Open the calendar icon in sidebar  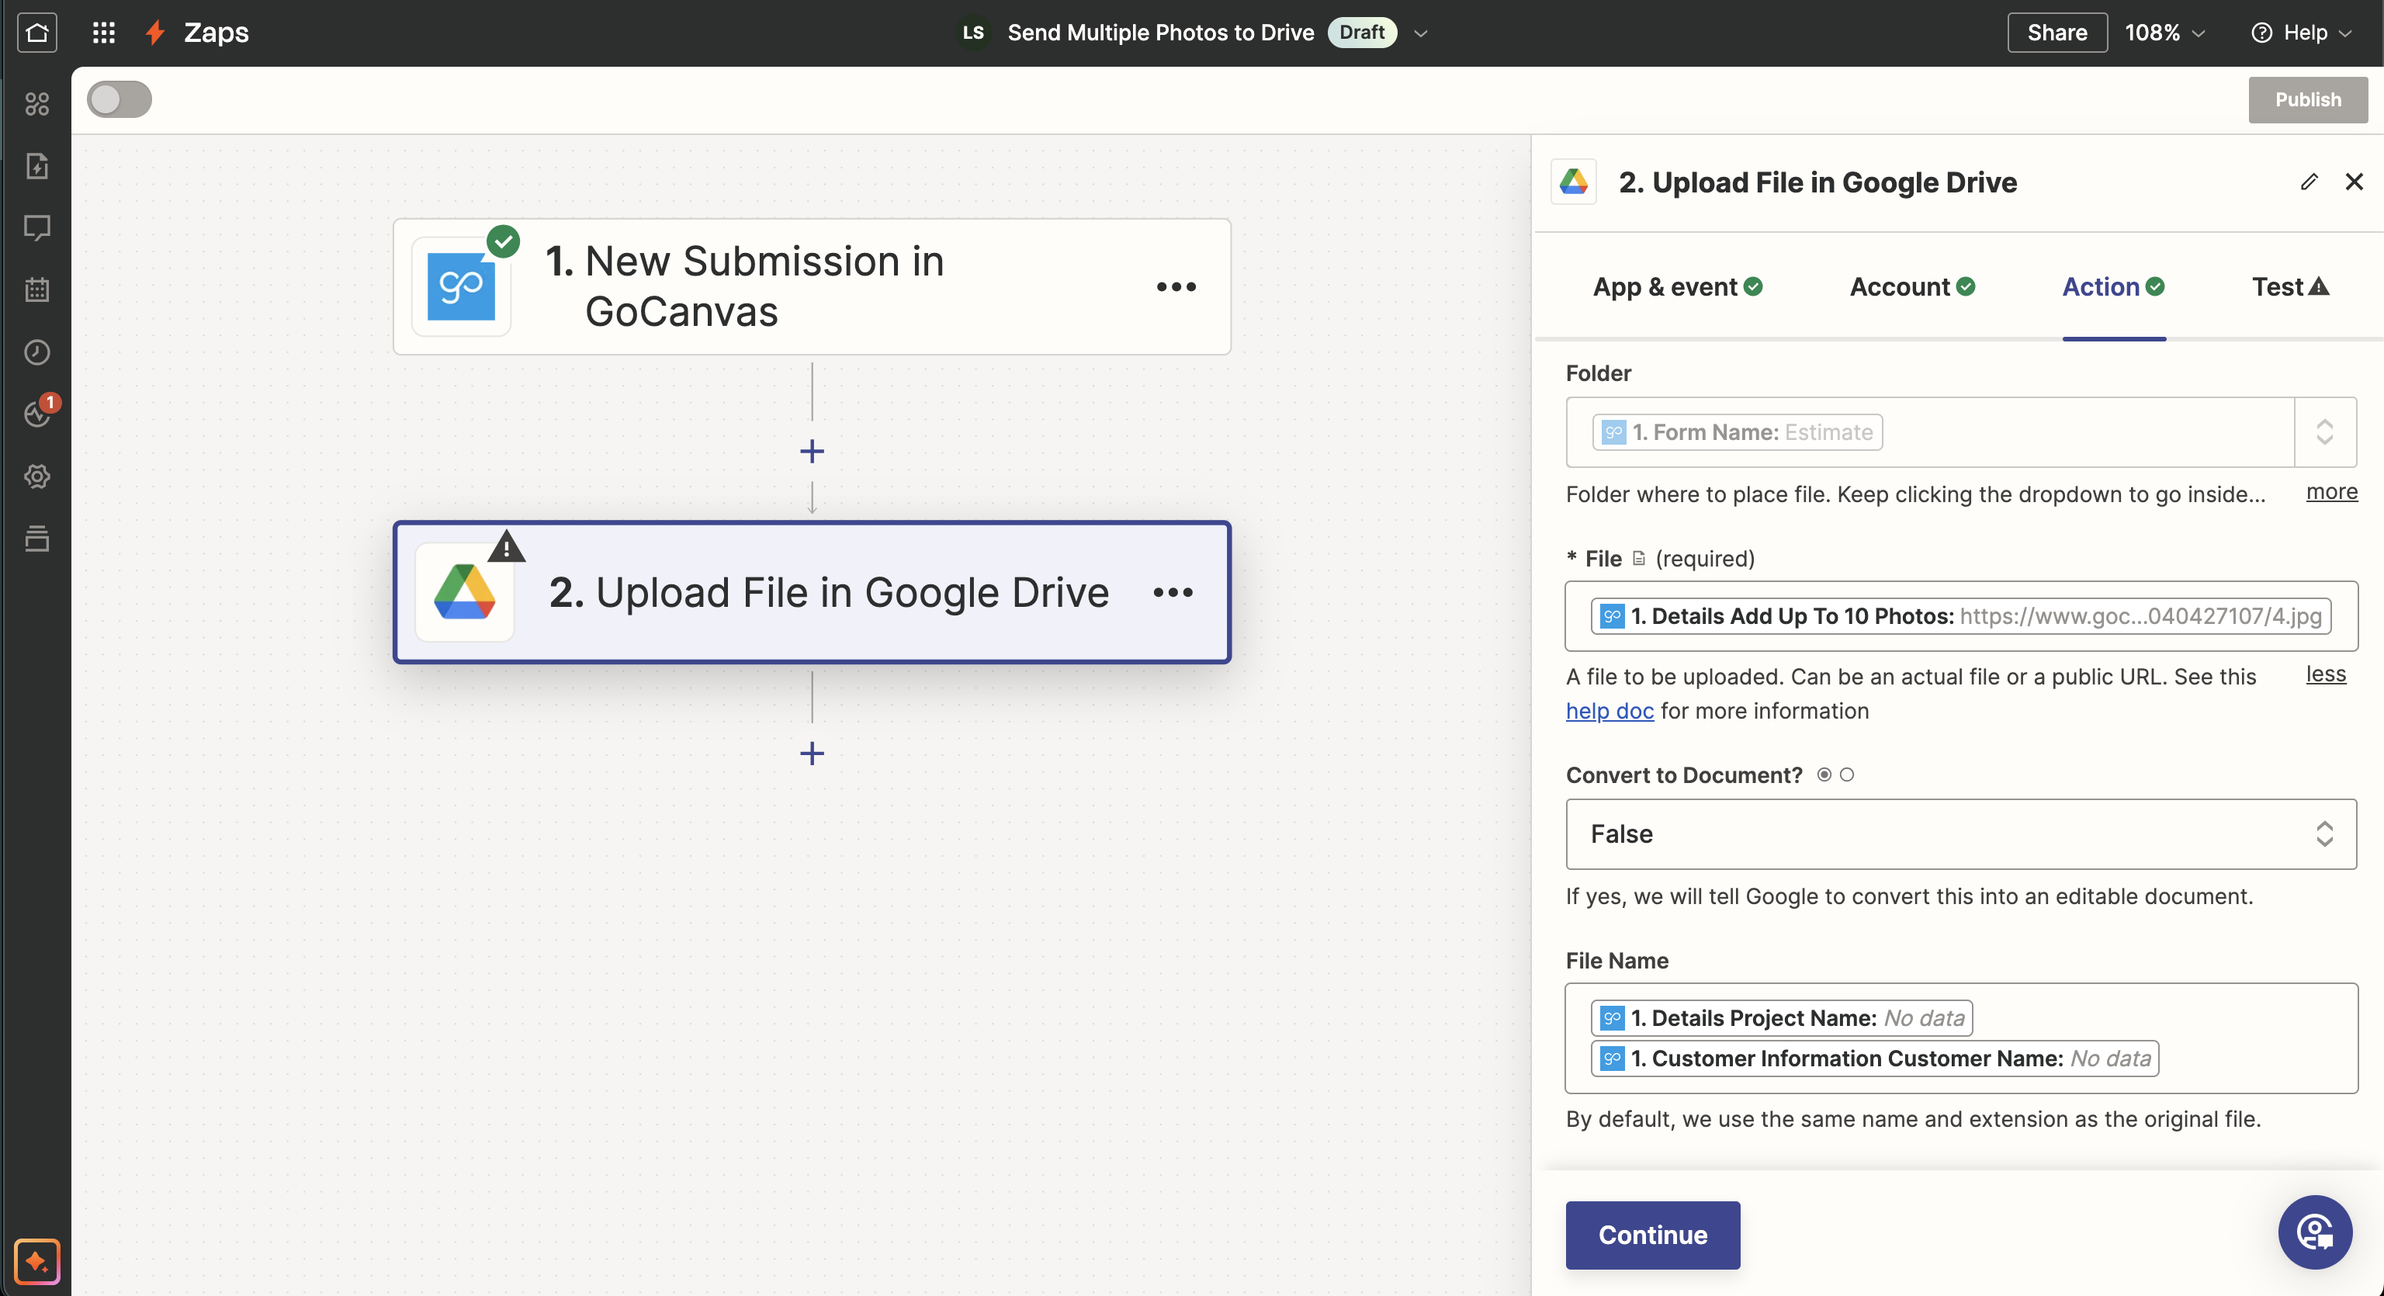37,289
